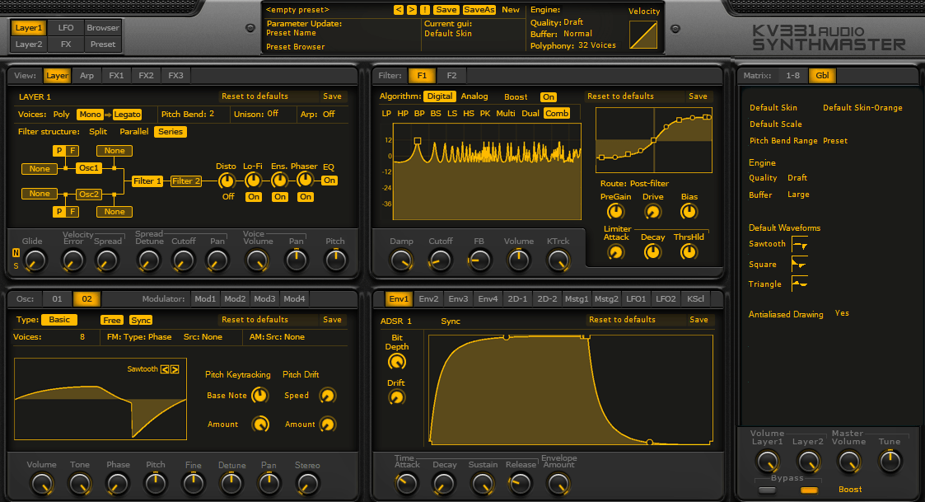925x502 pixels.
Task: Click the Master Volume knob
Action: pos(849,462)
